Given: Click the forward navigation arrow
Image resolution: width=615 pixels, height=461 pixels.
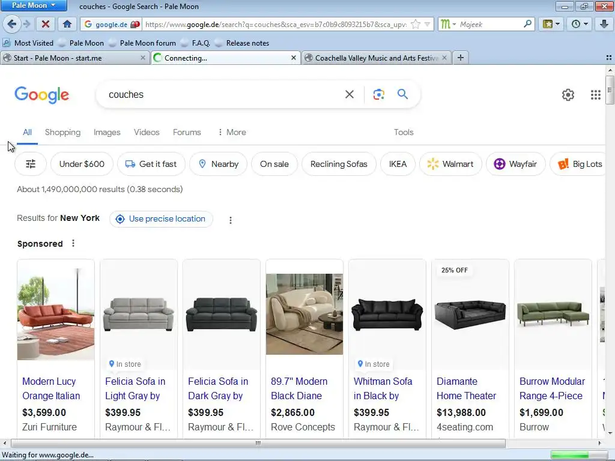Looking at the screenshot, I should [26, 24].
